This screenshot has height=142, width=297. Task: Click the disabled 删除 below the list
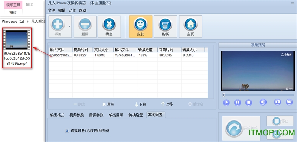79,104
